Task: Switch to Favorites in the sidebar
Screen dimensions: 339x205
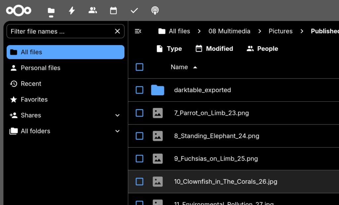Action: [x=34, y=99]
